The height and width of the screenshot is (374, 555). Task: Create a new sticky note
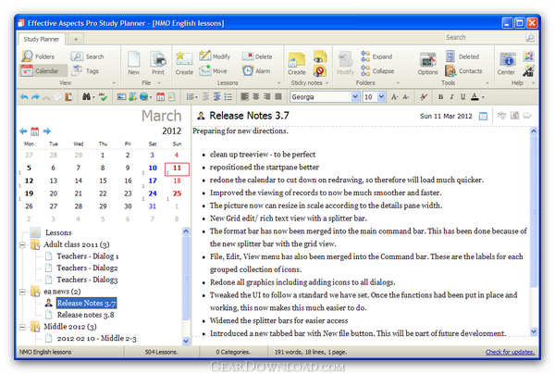coord(297,64)
